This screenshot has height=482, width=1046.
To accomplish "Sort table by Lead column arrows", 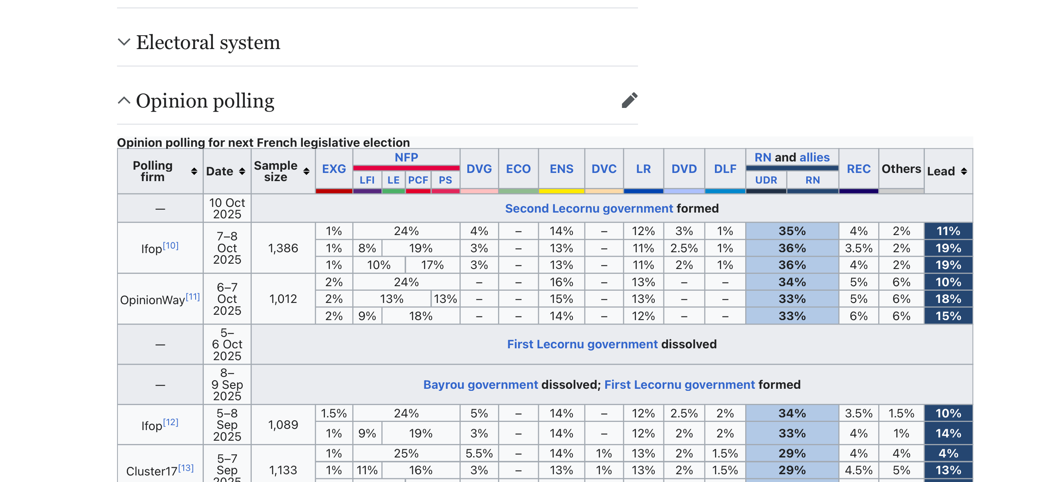I will [x=964, y=171].
